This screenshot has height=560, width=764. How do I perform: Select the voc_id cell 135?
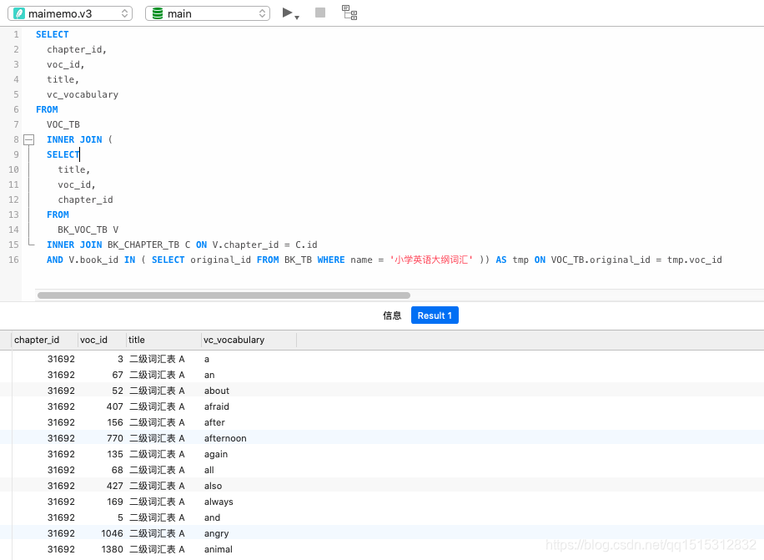115,454
